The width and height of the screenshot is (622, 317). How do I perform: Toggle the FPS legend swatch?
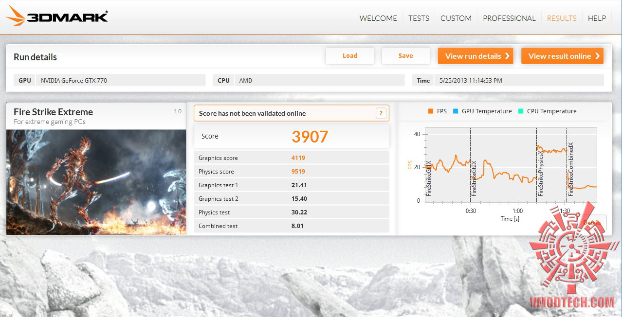point(431,111)
